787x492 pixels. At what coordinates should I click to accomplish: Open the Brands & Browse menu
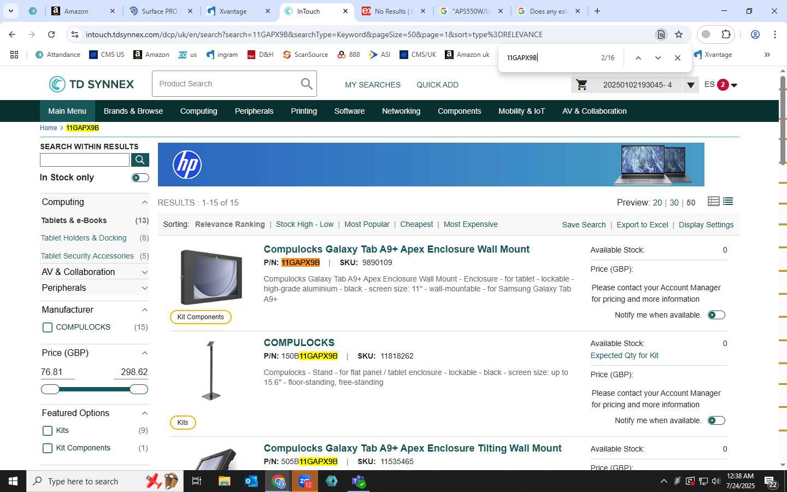click(x=133, y=111)
